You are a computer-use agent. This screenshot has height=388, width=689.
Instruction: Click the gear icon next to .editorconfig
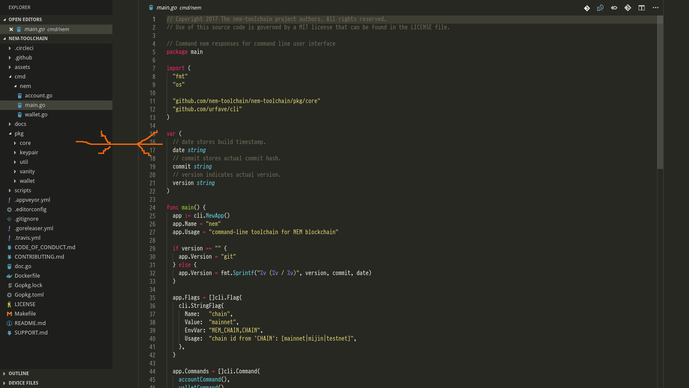pos(9,209)
